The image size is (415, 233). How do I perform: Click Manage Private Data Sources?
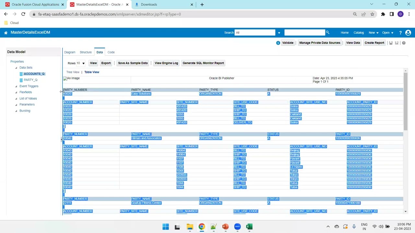[320, 43]
